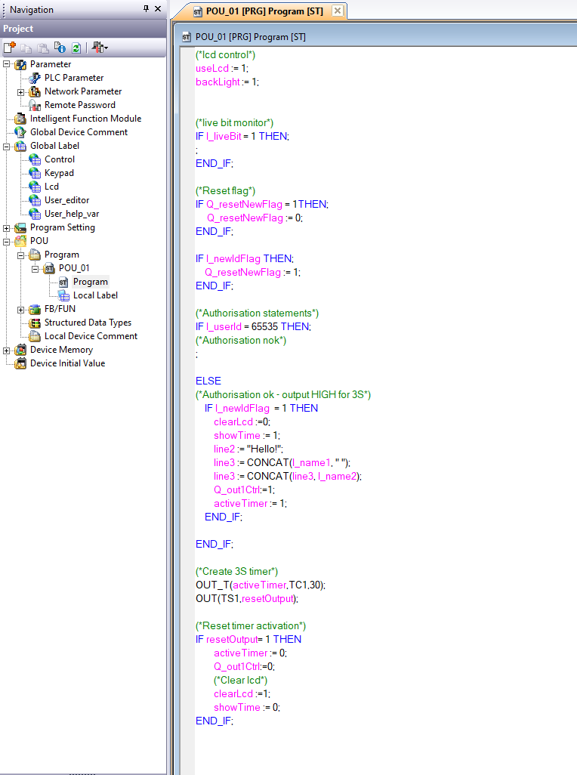
Task: Click the 'OUT_T(activeTimer,TC1,30);' line
Action: click(x=261, y=585)
